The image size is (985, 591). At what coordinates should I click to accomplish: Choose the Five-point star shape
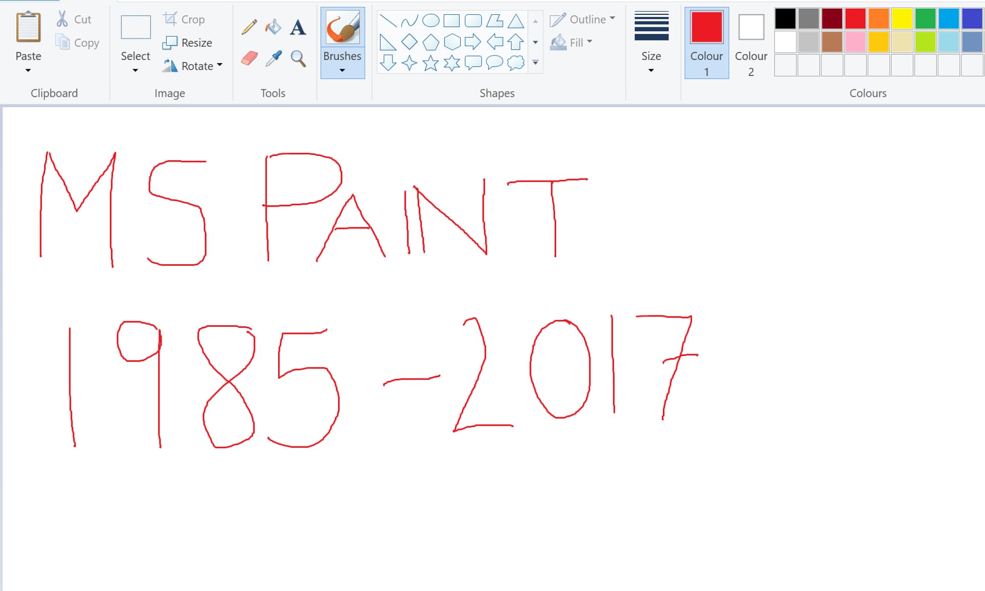point(430,63)
